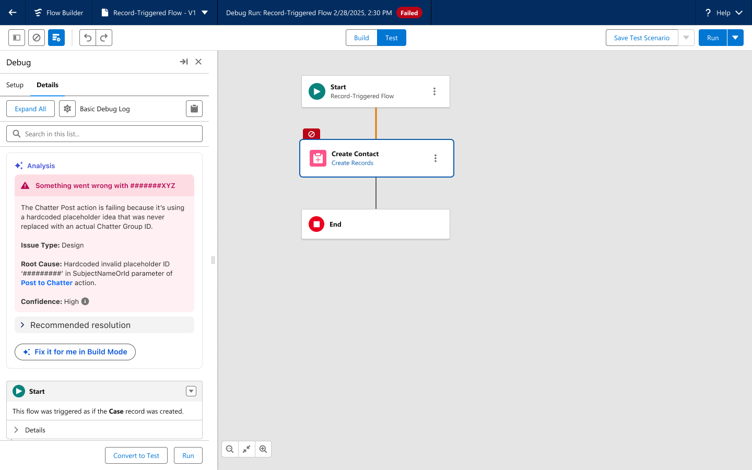The width and height of the screenshot is (752, 470).
Task: Select the Details tab
Action: (48, 85)
